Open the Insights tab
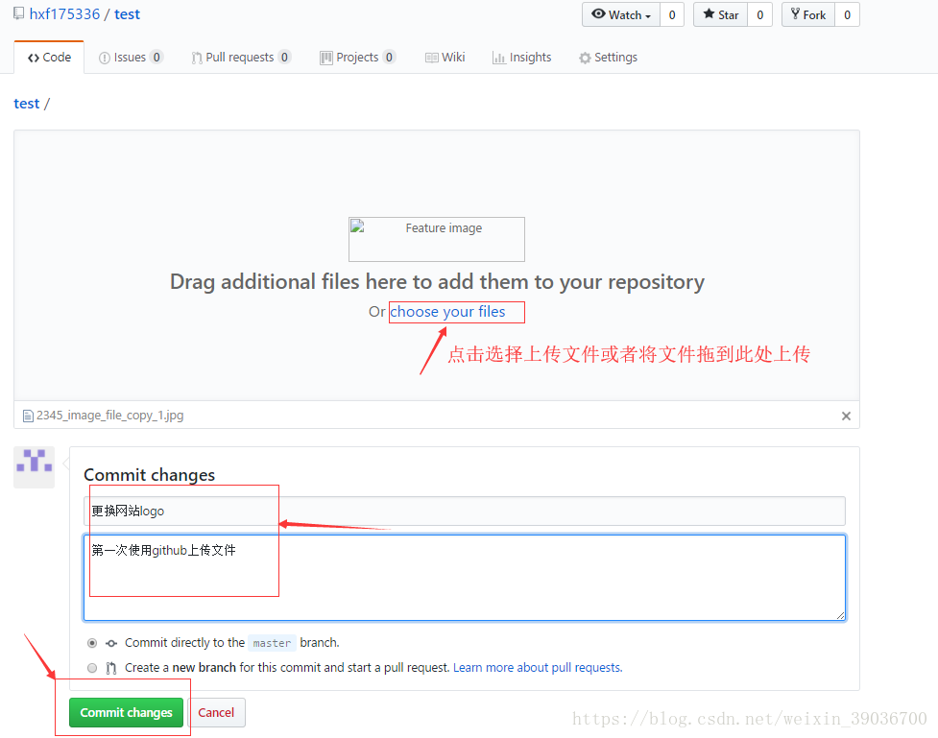 (x=521, y=58)
